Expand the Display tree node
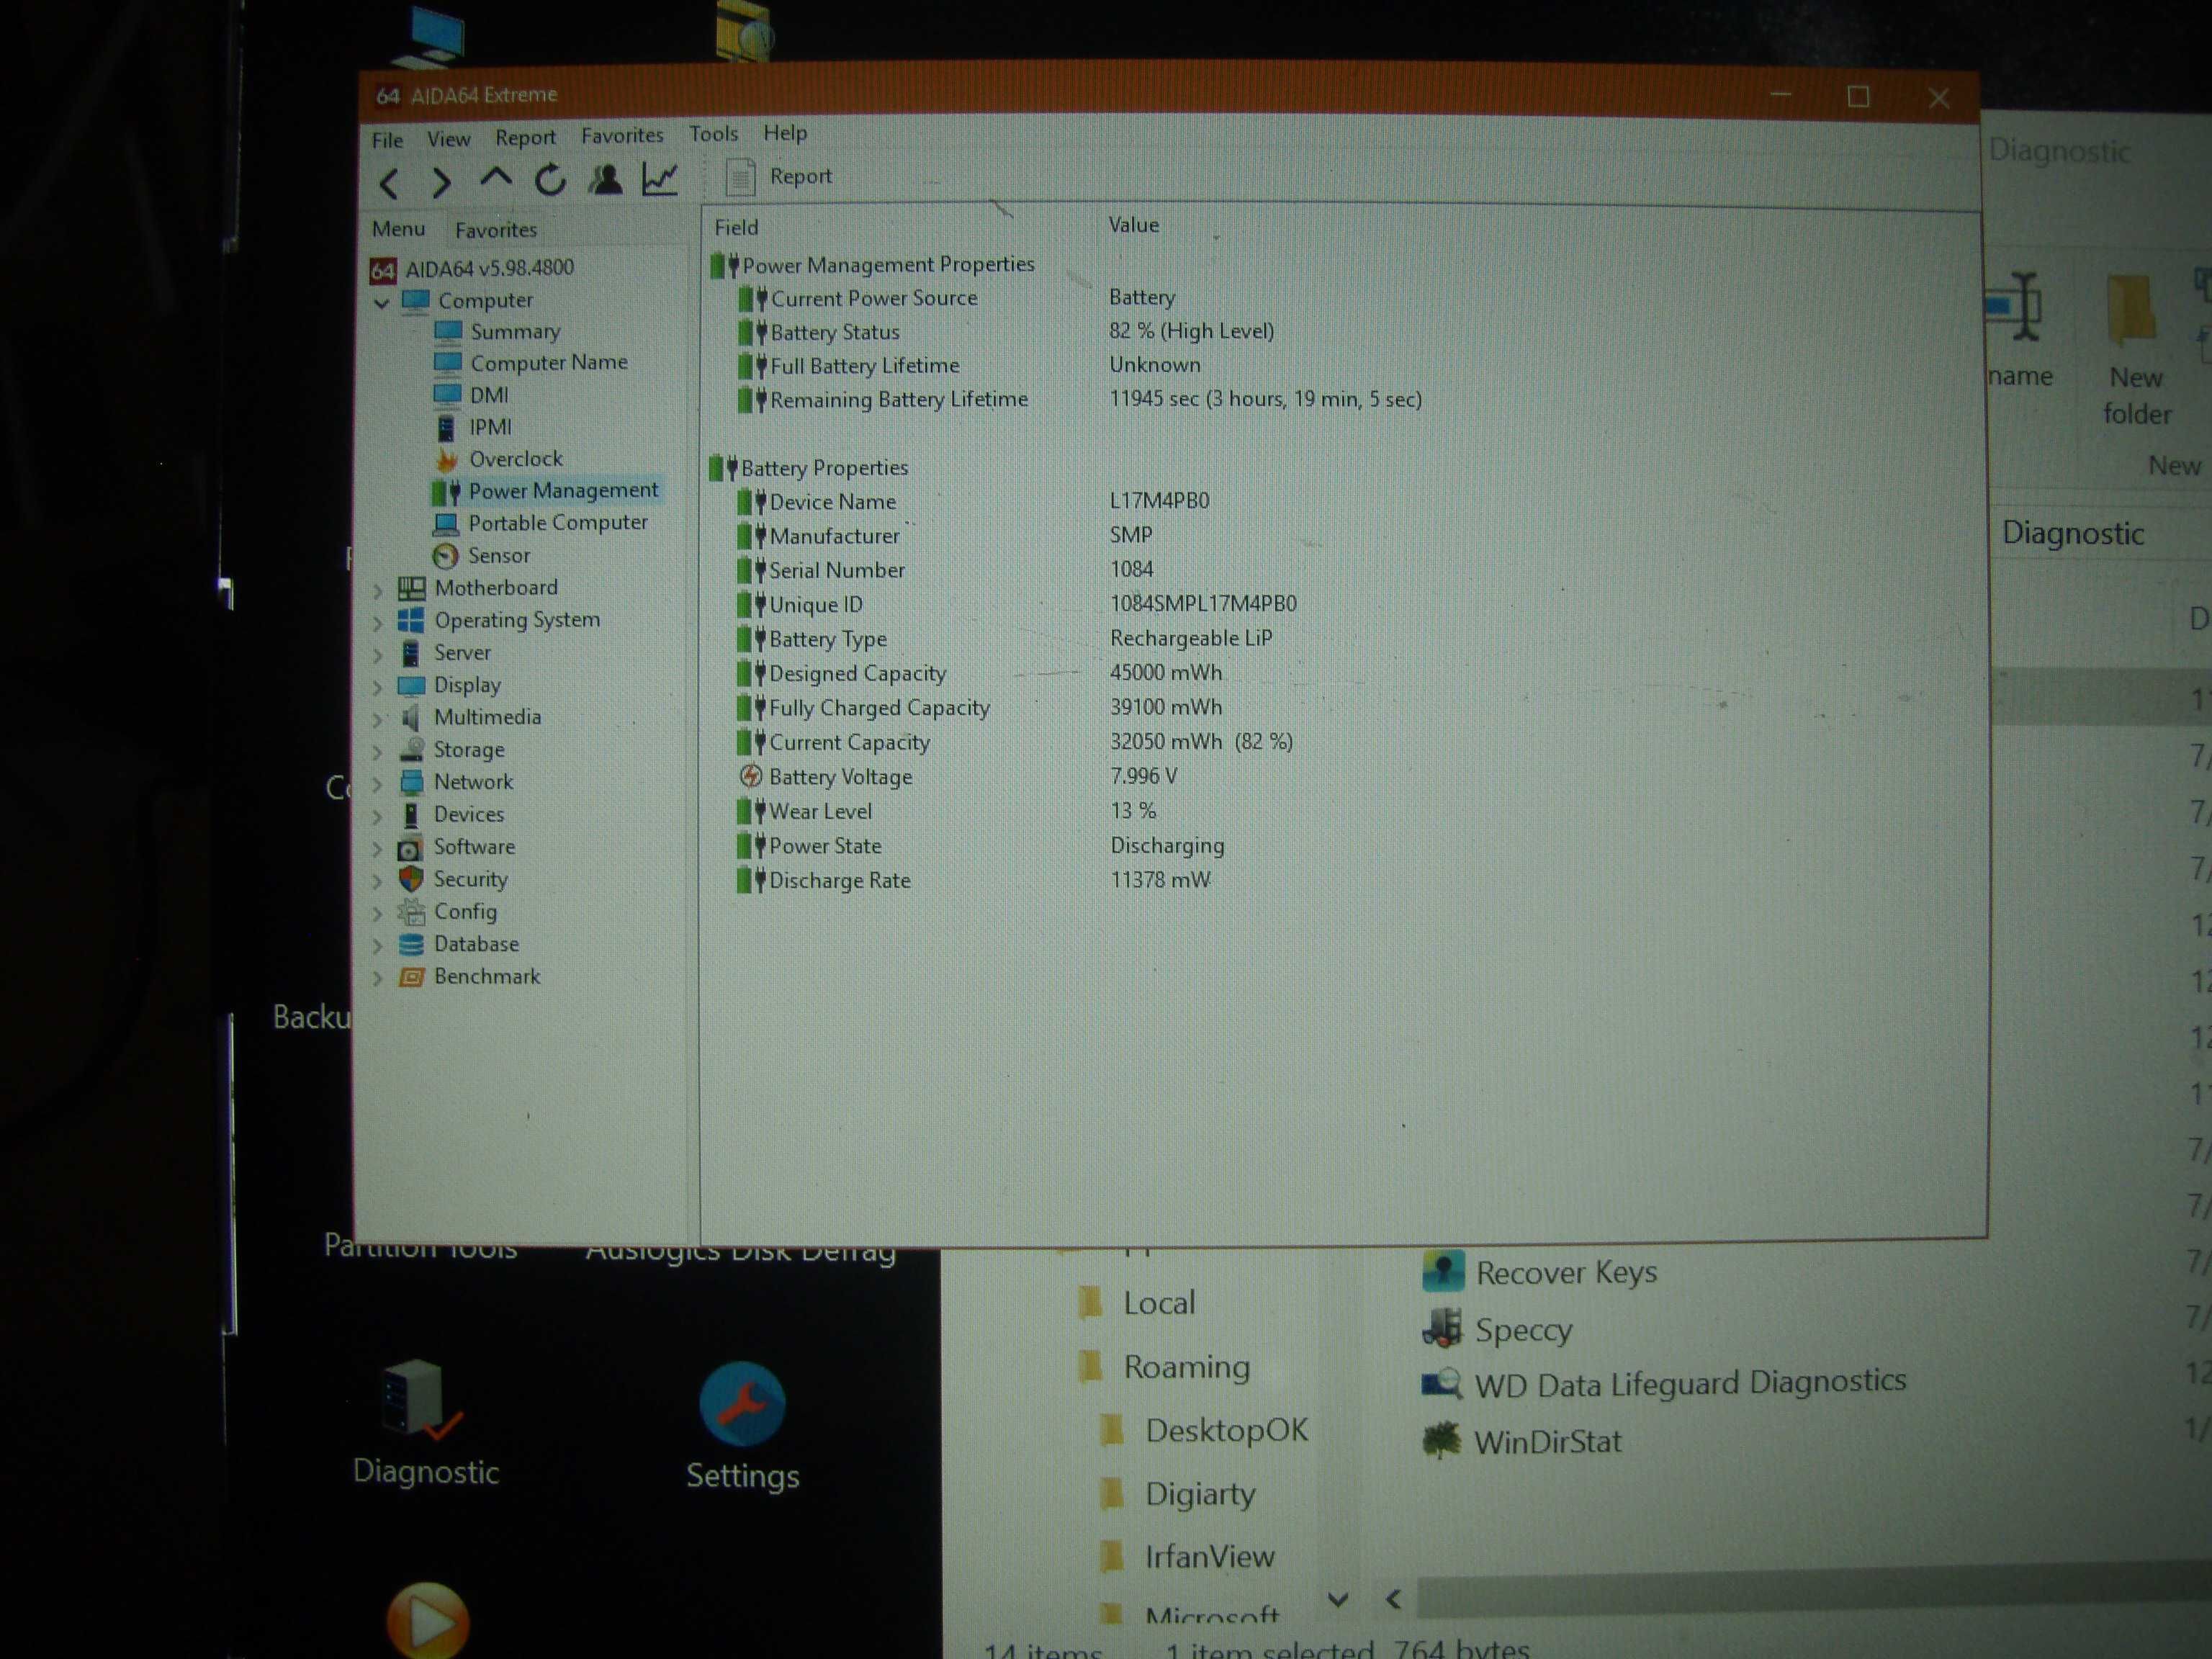Image resolution: width=2212 pixels, height=1659 pixels. (x=378, y=688)
